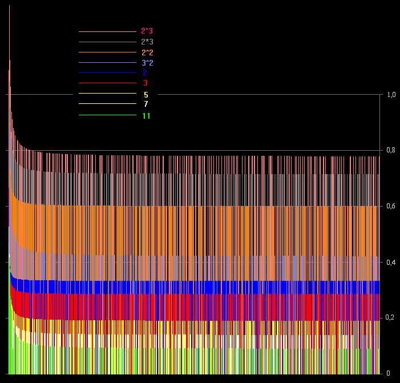Select the yellow 5 legend label
This screenshot has width=400, height=383.
pos(146,95)
